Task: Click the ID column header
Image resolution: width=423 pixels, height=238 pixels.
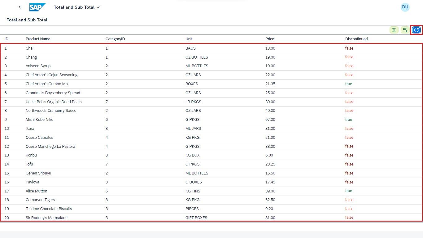Action: pyautogui.click(x=7, y=39)
